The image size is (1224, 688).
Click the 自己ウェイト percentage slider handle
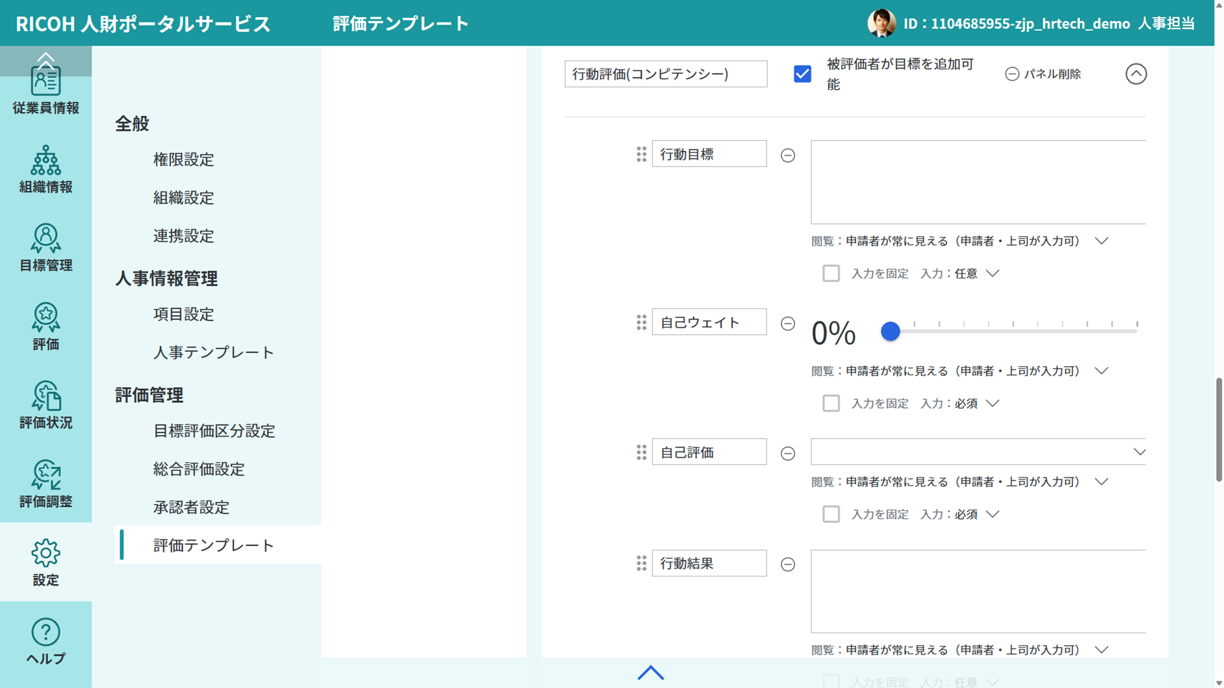[x=891, y=332]
